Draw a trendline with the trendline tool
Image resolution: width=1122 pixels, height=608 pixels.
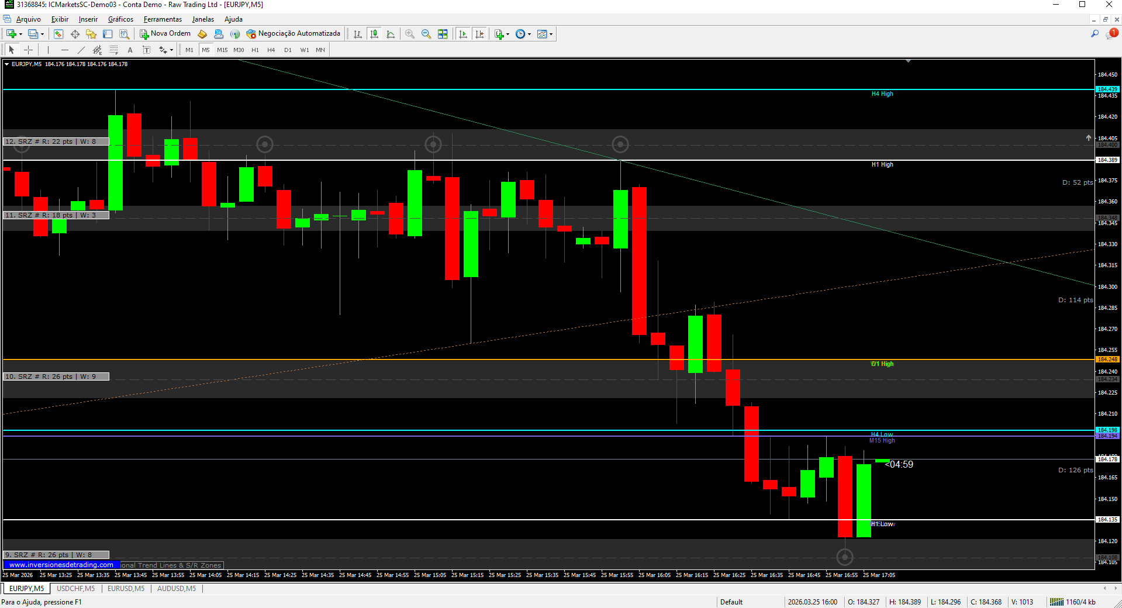point(81,50)
